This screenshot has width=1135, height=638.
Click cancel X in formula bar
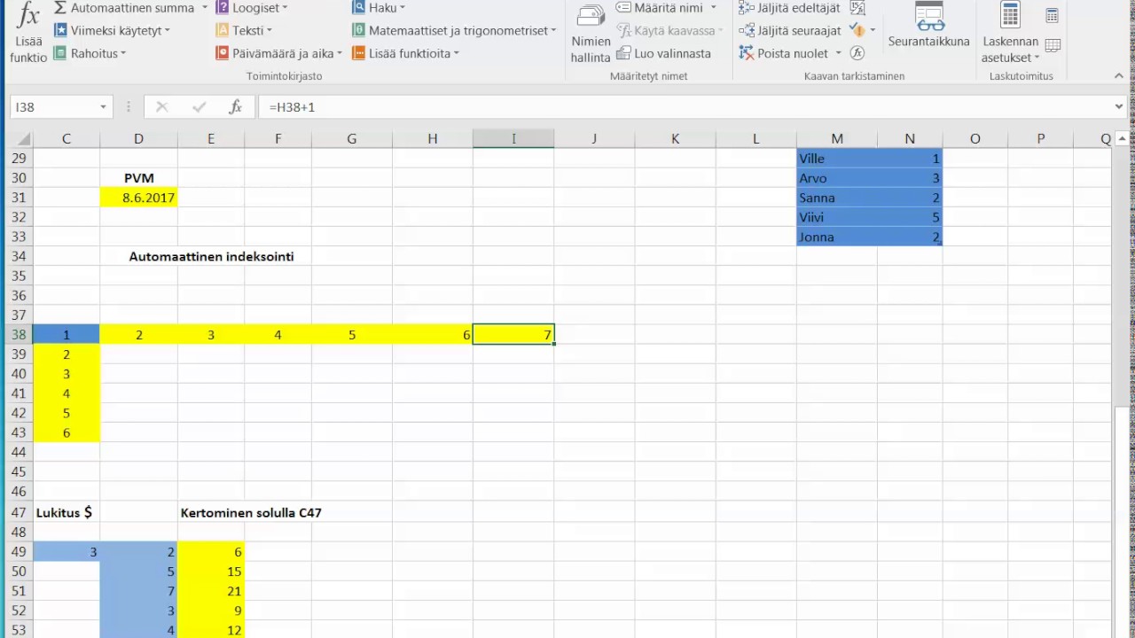[x=161, y=107]
